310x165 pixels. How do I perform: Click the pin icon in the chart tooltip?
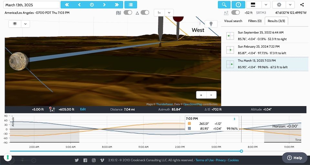(x=234, y=119)
